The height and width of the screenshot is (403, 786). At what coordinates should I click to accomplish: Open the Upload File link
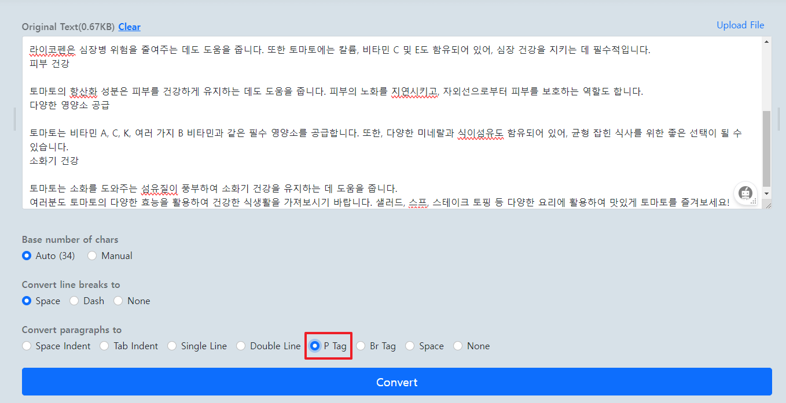(x=740, y=25)
